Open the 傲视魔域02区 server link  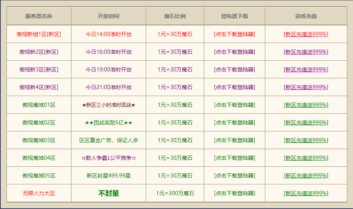[x=39, y=123]
